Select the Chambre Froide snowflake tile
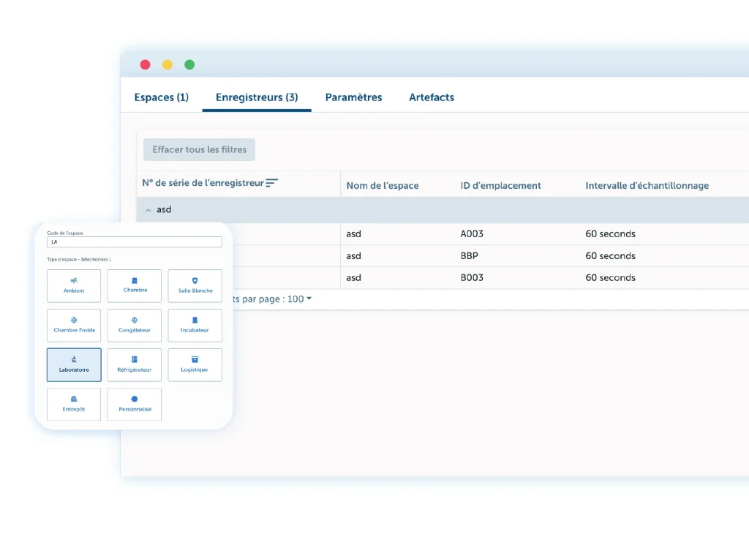The width and height of the screenshot is (749, 554). point(74,326)
